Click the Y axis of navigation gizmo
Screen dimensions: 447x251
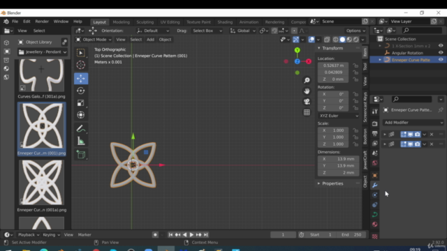click(x=298, y=50)
